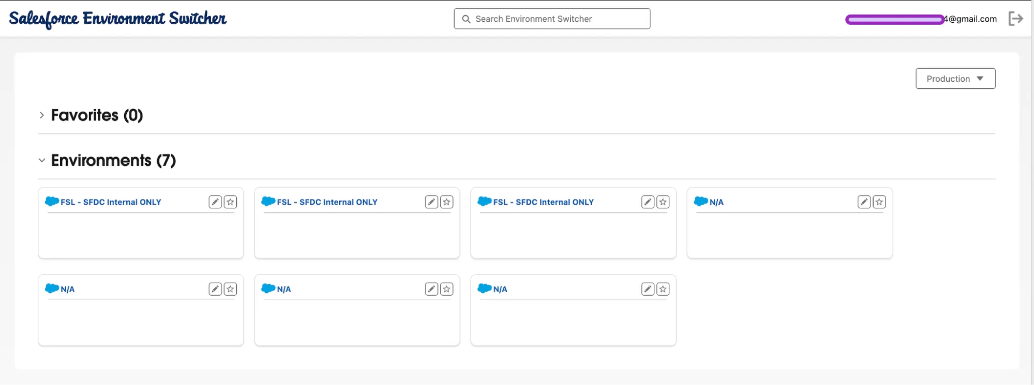The height and width of the screenshot is (385, 1034).
Task: Favorite the first FSL - SFDC Internal ONLY card
Action: tap(231, 202)
